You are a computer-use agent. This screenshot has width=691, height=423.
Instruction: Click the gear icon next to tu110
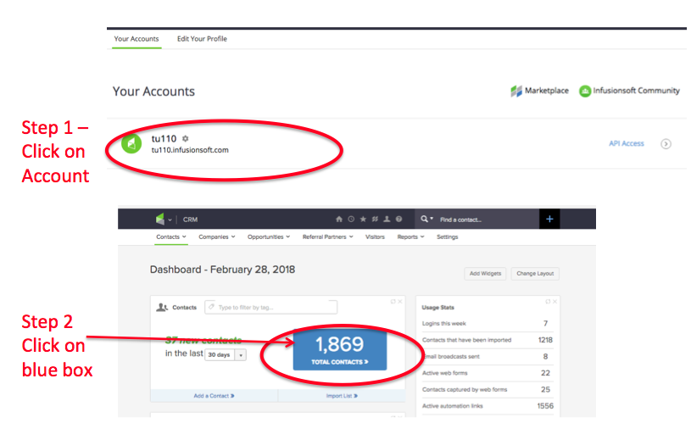[x=186, y=138]
